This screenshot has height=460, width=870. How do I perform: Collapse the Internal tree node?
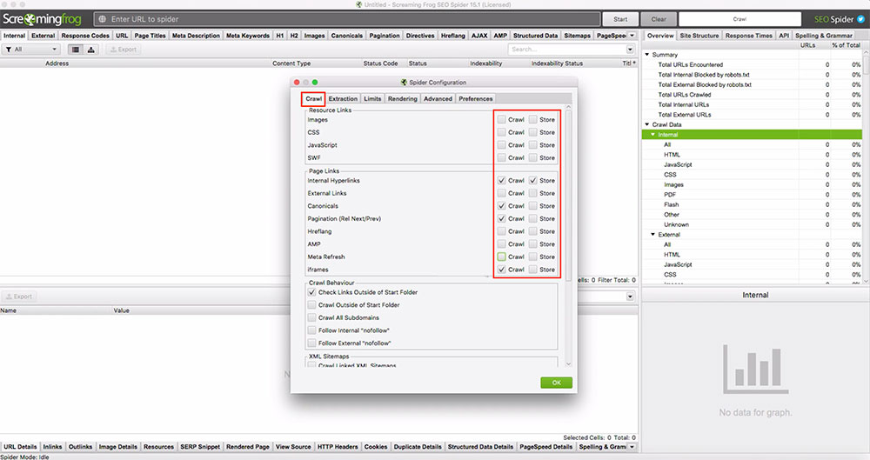point(653,134)
